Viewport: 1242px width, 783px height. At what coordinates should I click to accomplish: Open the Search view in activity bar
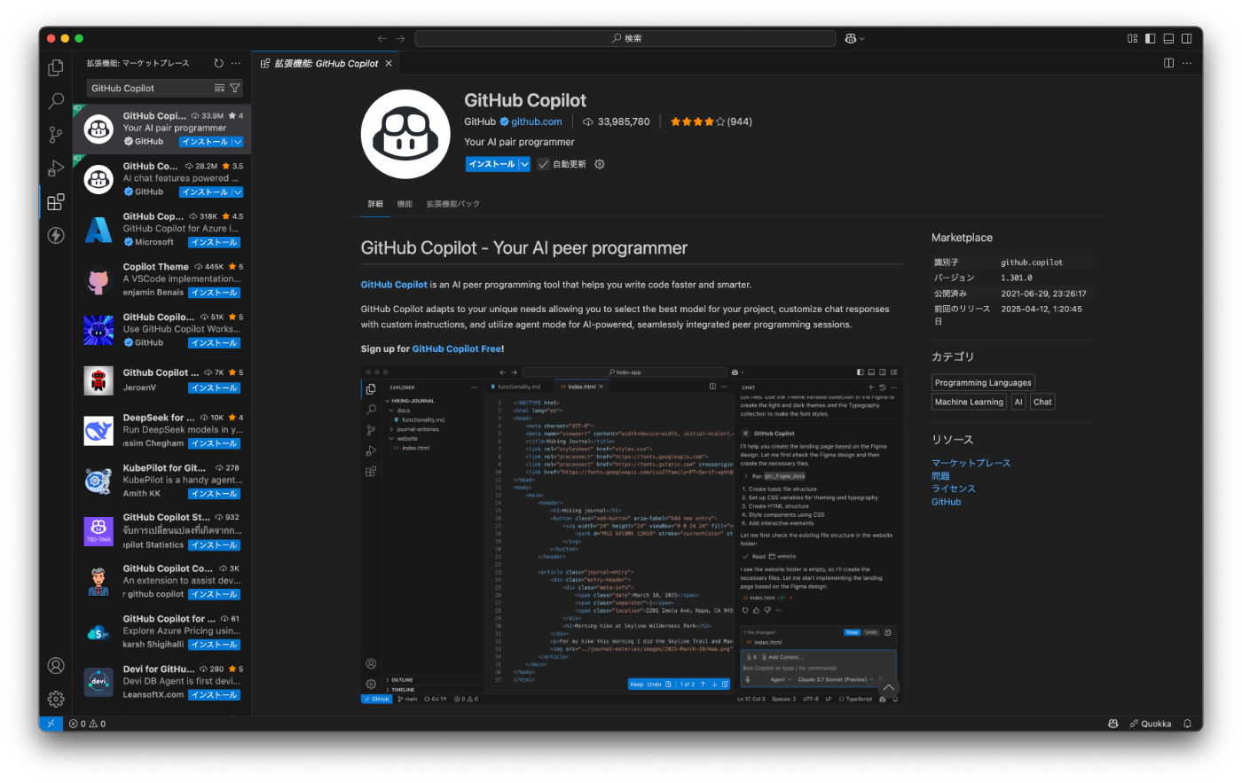[56, 101]
